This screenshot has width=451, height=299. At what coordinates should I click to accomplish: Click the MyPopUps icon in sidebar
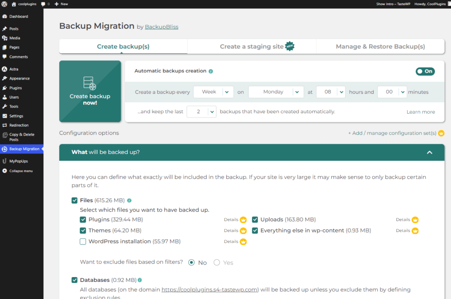click(x=5, y=161)
